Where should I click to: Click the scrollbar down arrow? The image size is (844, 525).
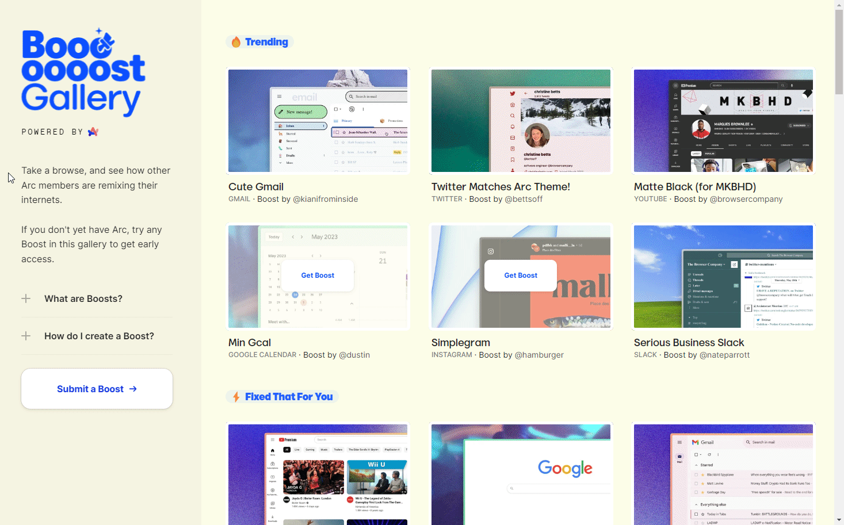click(839, 520)
